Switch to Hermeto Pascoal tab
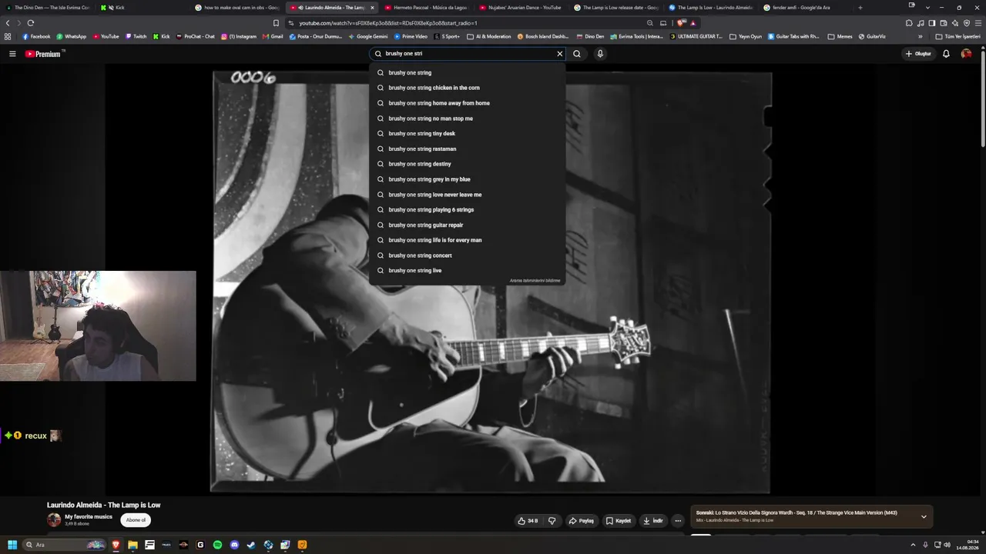This screenshot has width=986, height=554. click(426, 8)
